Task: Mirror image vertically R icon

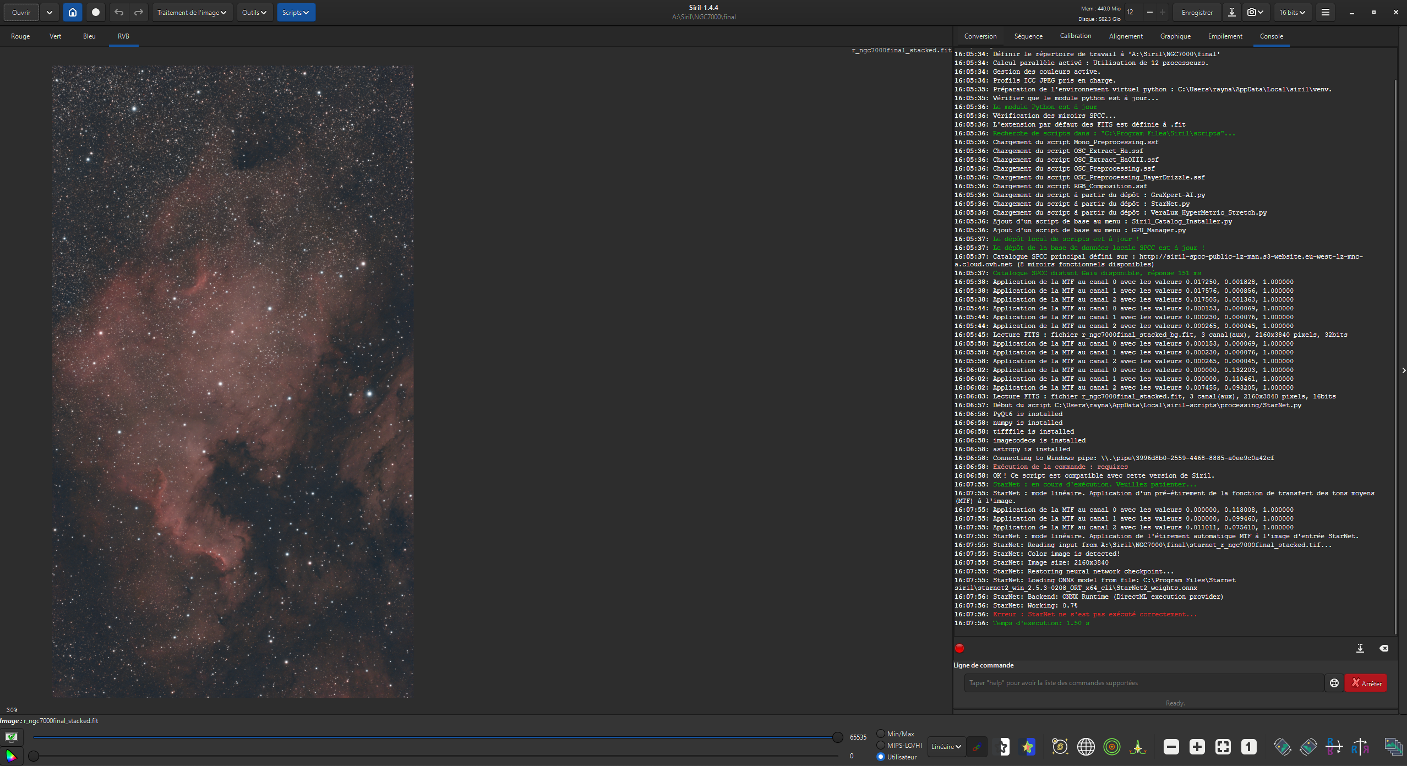Action: point(1334,747)
